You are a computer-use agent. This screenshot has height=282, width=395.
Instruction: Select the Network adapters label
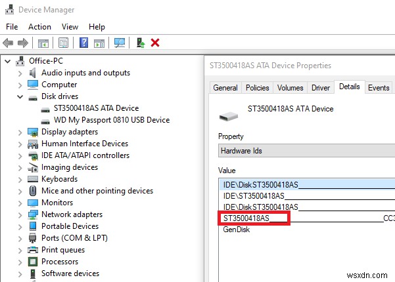pyautogui.click(x=72, y=214)
